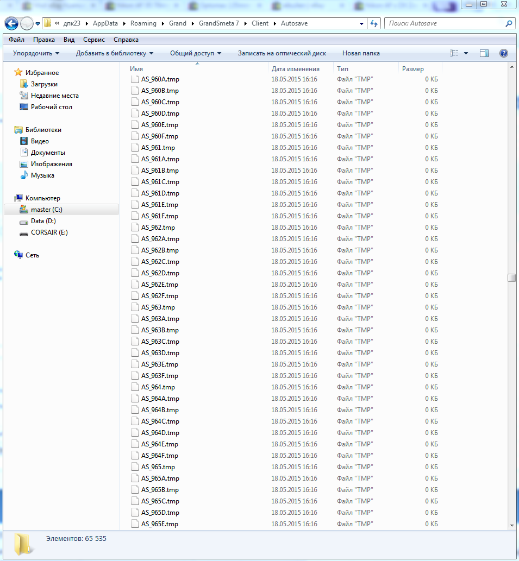Open the Правка menu

point(43,40)
